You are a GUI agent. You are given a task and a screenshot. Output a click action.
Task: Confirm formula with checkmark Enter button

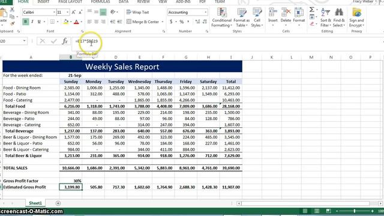53,41
